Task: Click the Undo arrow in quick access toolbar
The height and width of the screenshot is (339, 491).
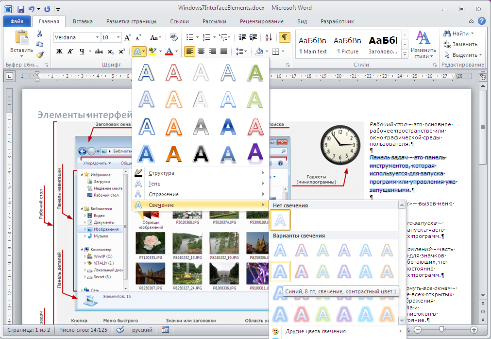Action: pyautogui.click(x=31, y=9)
